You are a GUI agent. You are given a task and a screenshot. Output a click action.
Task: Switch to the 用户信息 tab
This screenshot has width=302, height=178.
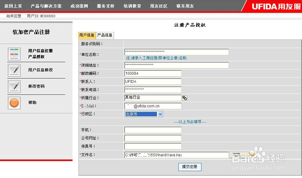pos(87,35)
